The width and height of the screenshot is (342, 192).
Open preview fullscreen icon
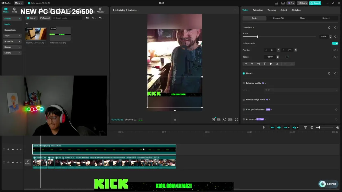tap(236, 120)
